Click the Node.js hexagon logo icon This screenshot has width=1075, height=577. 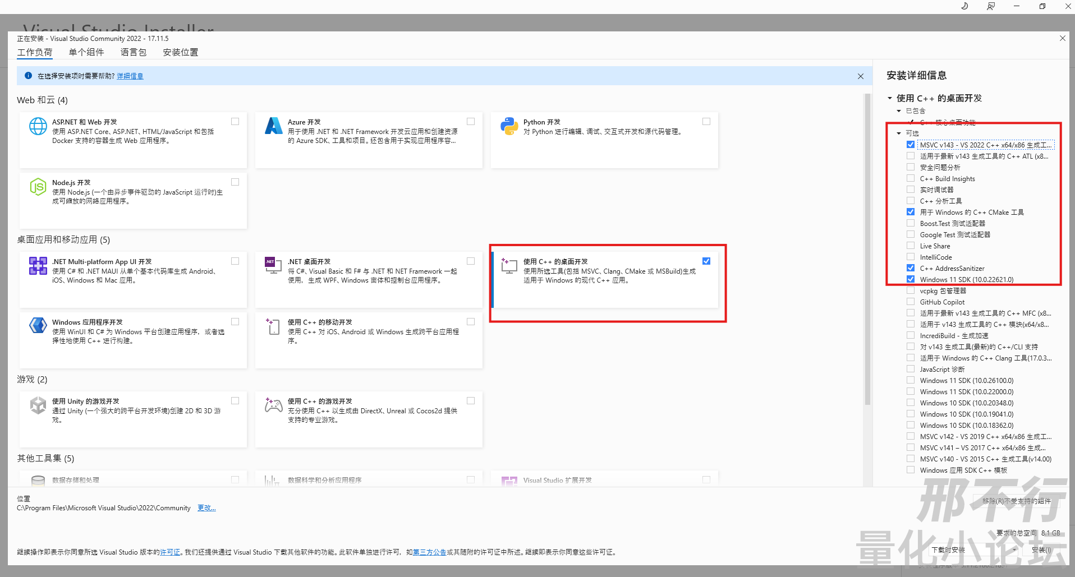[x=38, y=187]
